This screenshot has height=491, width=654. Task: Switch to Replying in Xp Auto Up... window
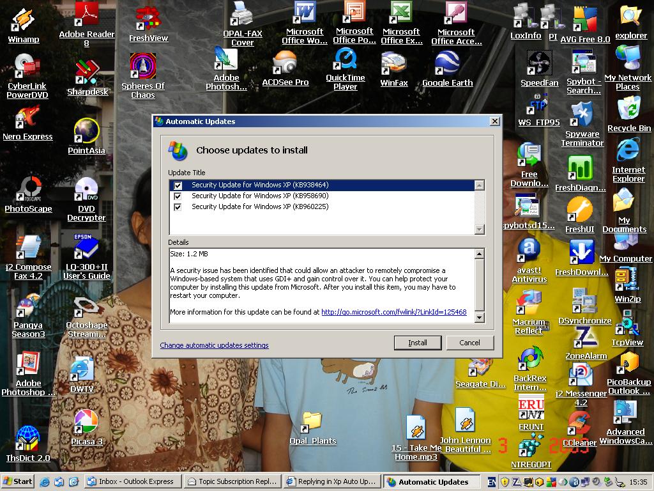tap(332, 482)
